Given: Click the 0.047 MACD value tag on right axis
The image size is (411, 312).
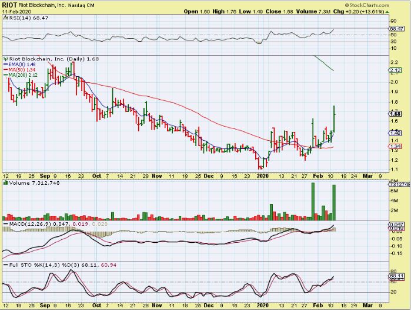Looking at the screenshot, I should click(x=396, y=225).
